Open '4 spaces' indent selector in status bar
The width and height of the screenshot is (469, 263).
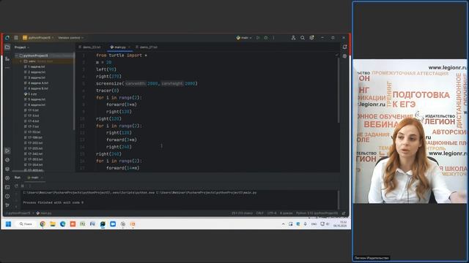(x=287, y=213)
